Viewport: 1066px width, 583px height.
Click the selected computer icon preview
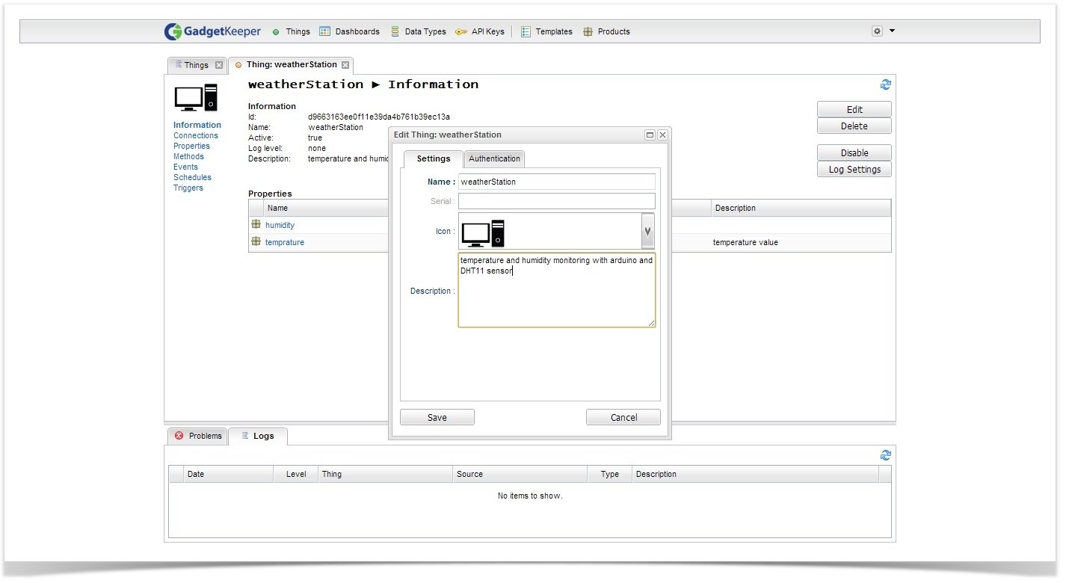pyautogui.click(x=483, y=233)
